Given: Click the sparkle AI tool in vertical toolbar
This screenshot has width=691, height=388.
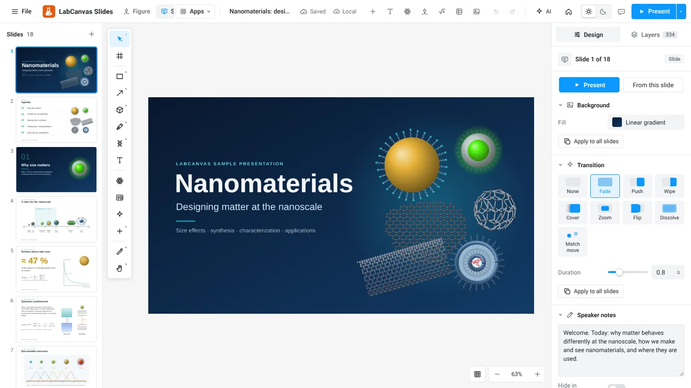Looking at the screenshot, I should click(x=119, y=214).
